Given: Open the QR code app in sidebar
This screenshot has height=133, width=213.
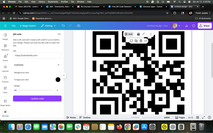Looking at the screenshot, I should pos(5,113).
